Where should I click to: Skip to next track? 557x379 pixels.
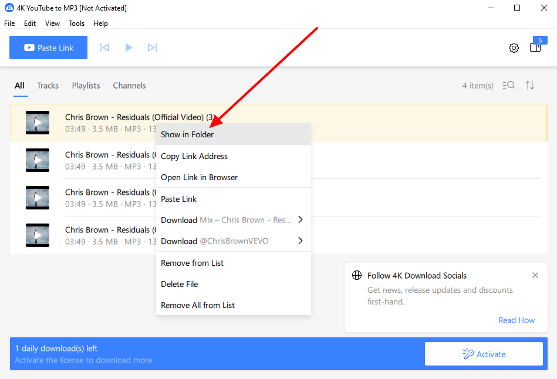click(x=153, y=48)
